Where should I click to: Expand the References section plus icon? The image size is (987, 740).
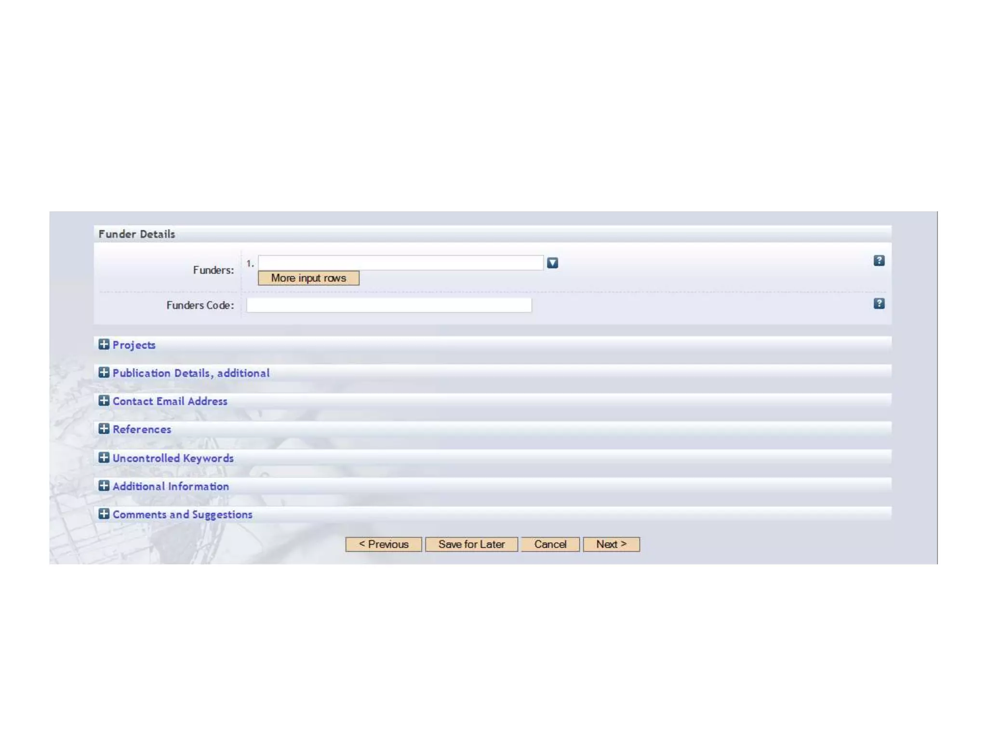pyautogui.click(x=104, y=429)
